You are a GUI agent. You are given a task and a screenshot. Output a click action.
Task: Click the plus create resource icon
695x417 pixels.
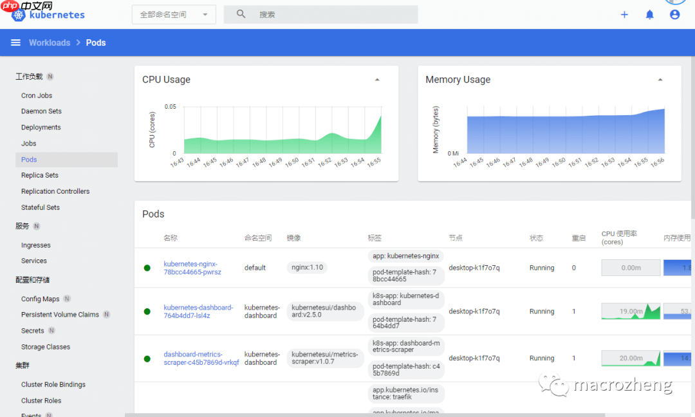624,14
